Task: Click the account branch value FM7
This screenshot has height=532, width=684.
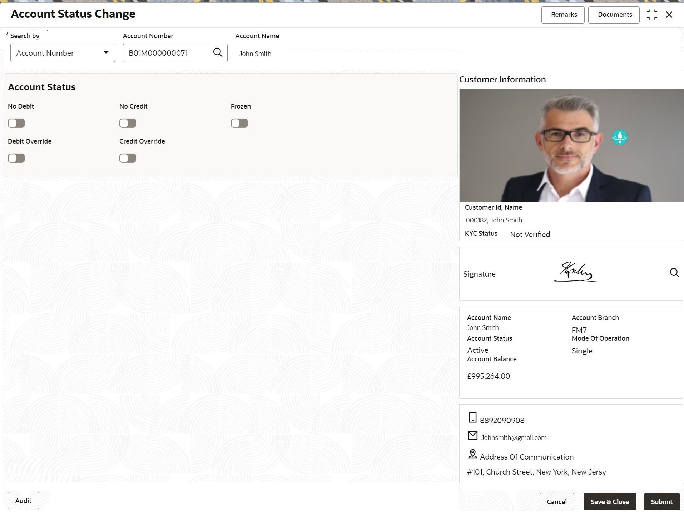Action: 579,330
